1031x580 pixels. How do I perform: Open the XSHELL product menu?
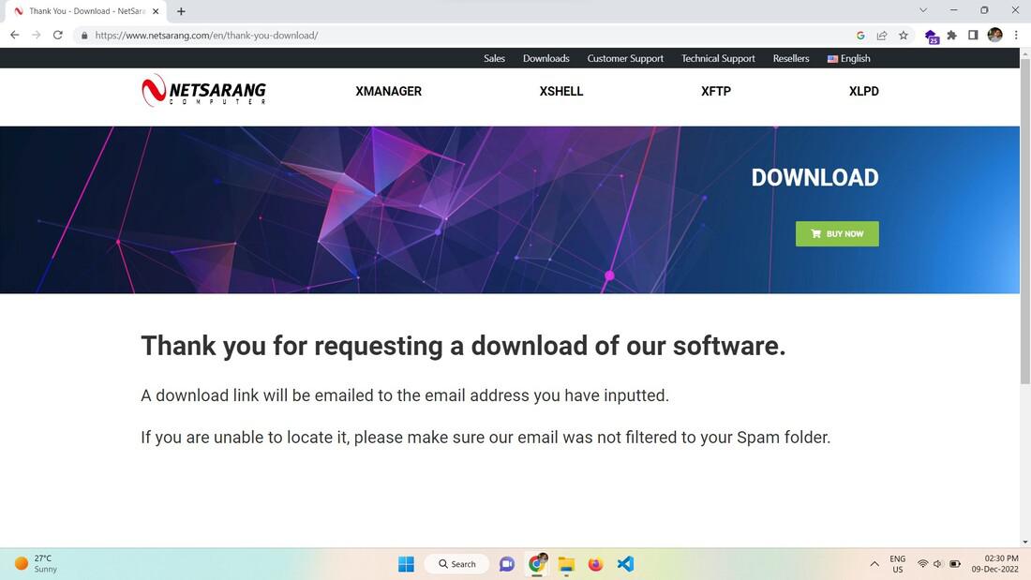[560, 92]
